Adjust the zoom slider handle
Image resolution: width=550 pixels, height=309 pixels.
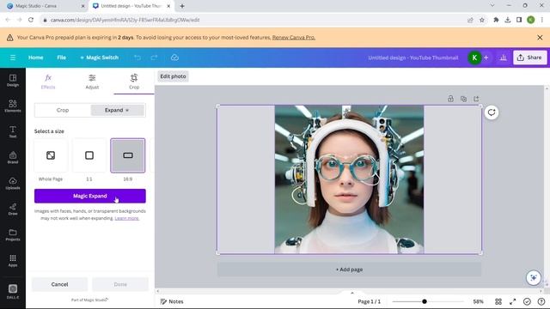(425, 301)
